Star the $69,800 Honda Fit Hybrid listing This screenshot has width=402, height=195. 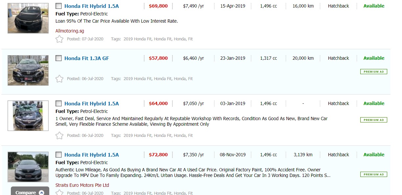59,39
